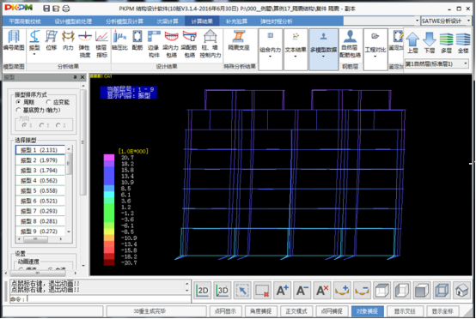This screenshot has width=476, height=319.
Task: Click the deselect box with red X
Action: tap(262, 291)
